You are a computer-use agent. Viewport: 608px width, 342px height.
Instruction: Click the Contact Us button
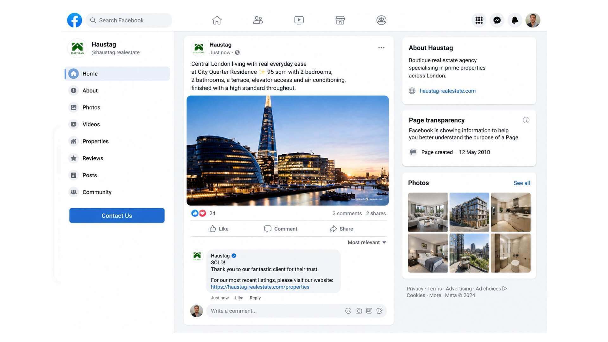117,216
